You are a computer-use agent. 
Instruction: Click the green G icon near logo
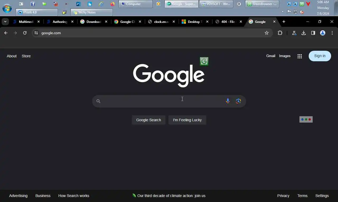204,62
